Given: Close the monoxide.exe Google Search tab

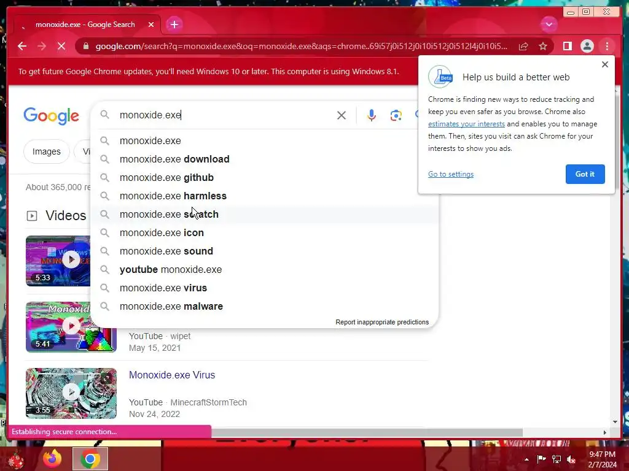Looking at the screenshot, I should point(151,25).
